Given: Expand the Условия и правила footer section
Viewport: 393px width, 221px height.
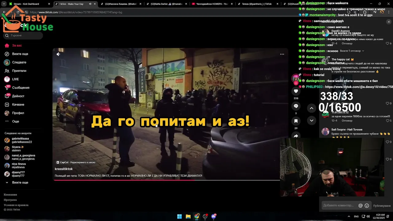Looking at the screenshot, I should coord(16,205).
